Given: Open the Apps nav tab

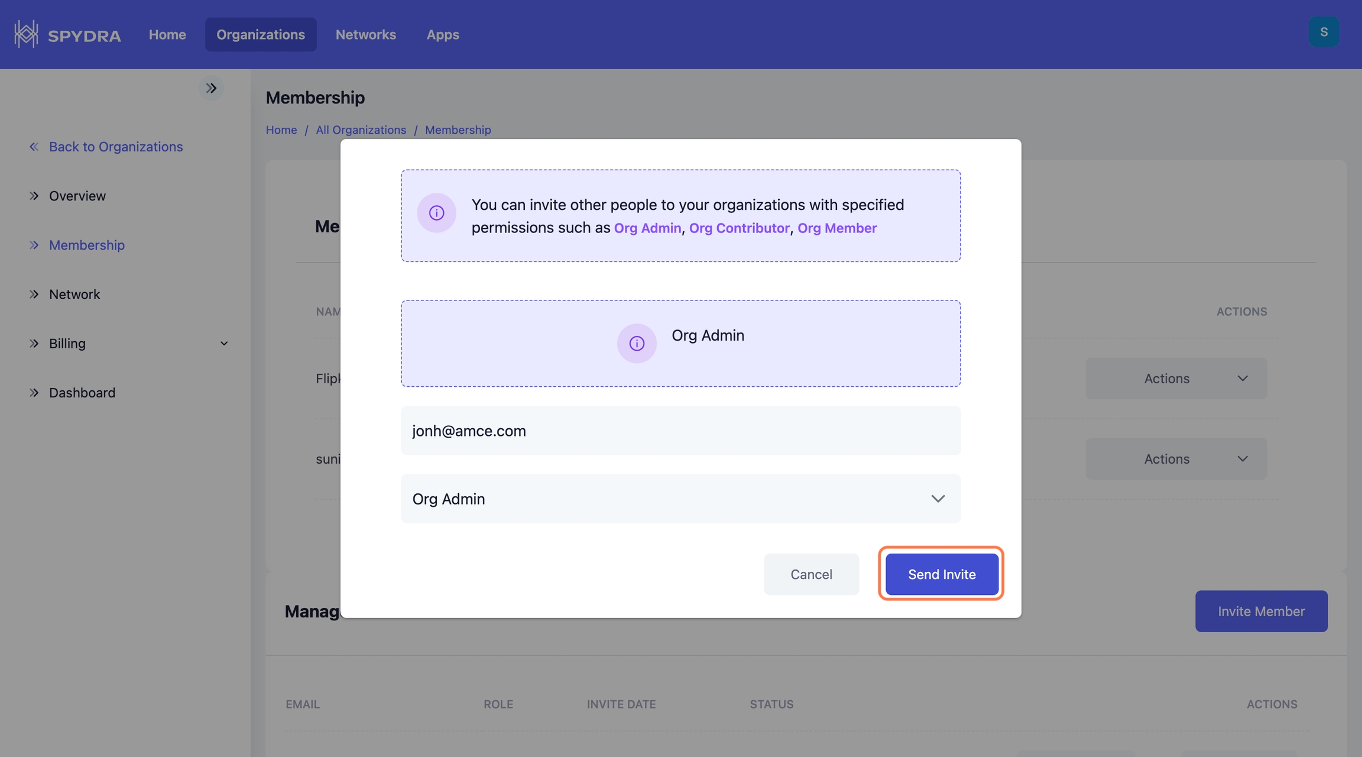Looking at the screenshot, I should [443, 35].
